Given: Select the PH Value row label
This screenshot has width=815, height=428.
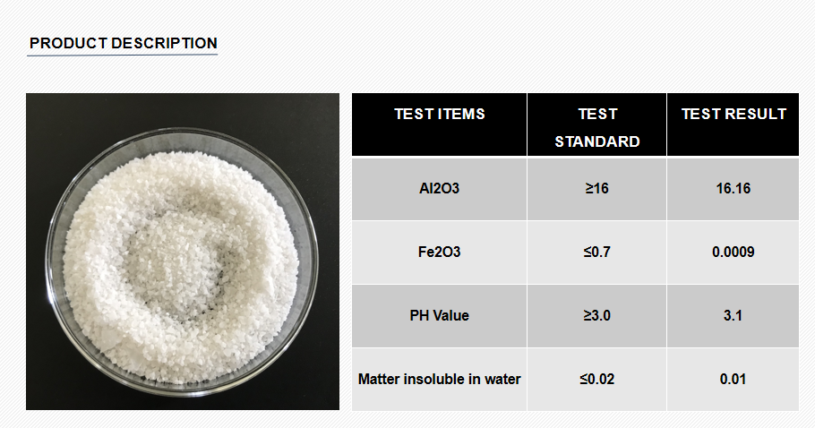Looking at the screenshot, I should coord(439,315).
